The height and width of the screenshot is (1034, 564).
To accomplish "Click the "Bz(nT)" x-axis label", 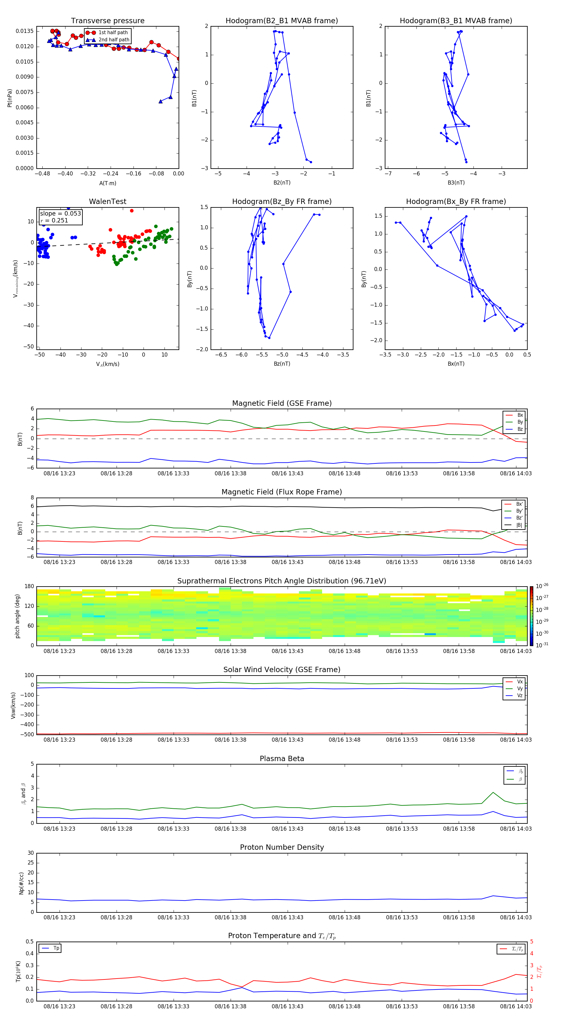I will click(x=282, y=364).
